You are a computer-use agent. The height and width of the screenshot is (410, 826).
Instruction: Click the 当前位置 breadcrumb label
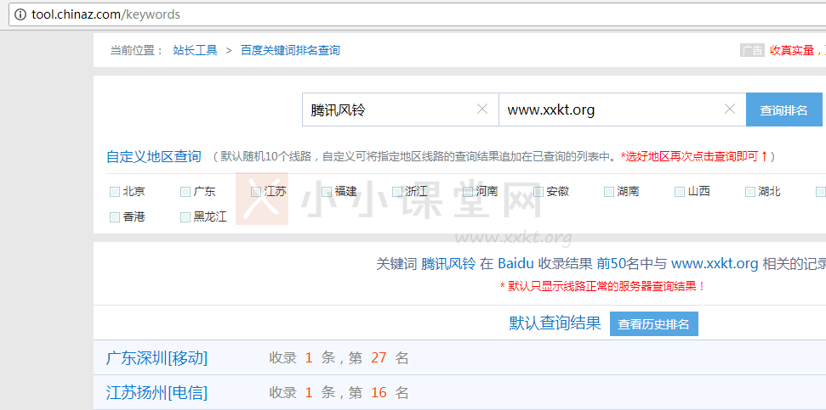pos(137,50)
